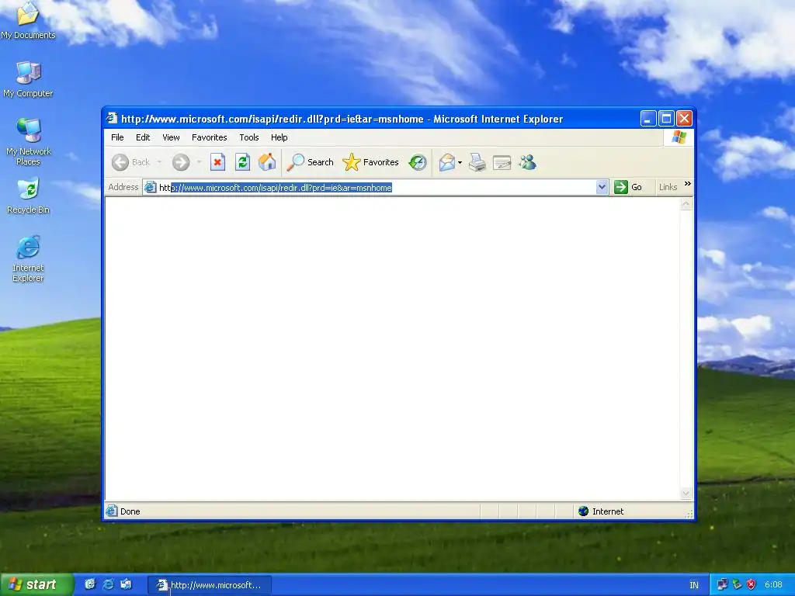Open the Edit menu
795x596 pixels.
(x=143, y=137)
